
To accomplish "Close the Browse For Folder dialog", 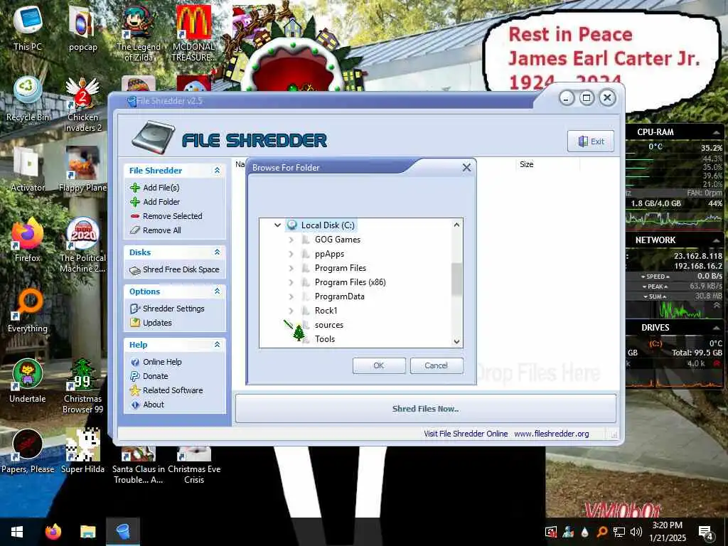I will (466, 168).
